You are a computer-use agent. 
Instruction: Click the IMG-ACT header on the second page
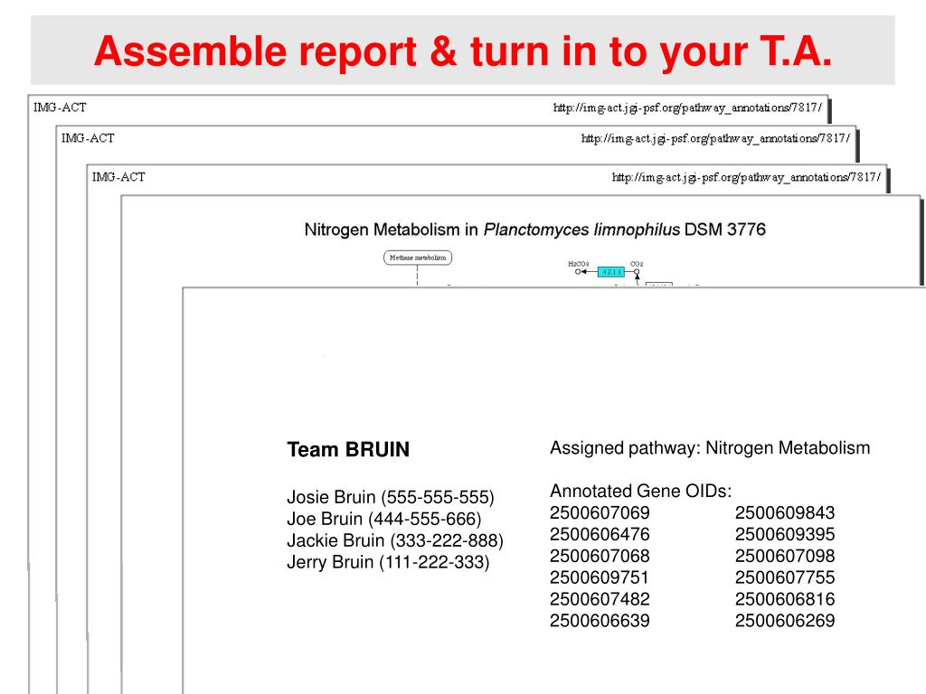pyautogui.click(x=88, y=138)
